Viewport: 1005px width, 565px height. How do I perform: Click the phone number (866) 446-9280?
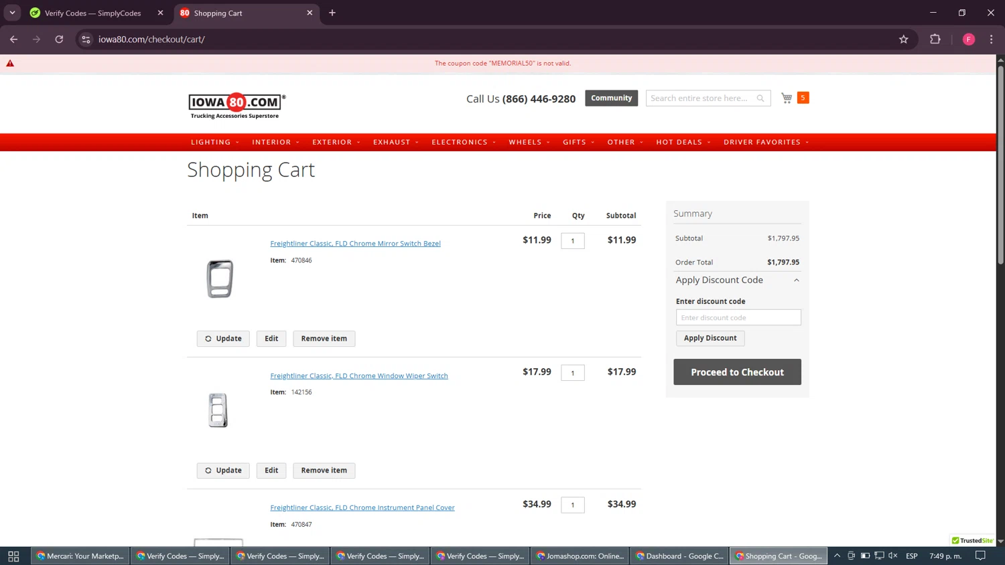coord(539,99)
